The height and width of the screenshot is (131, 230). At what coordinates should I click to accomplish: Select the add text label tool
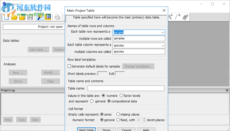click(170, 17)
